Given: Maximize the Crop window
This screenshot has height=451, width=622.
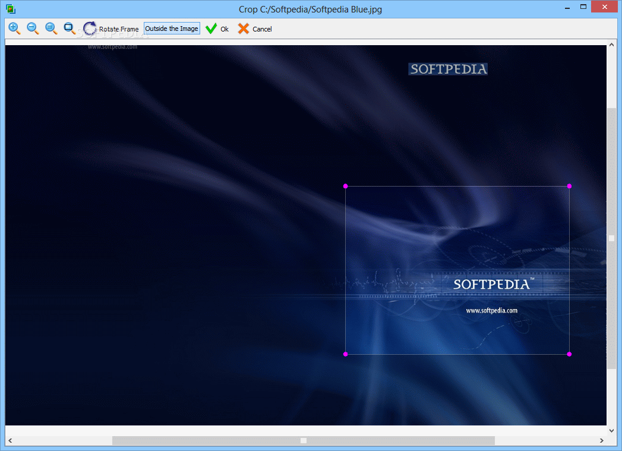Looking at the screenshot, I should pyautogui.click(x=583, y=7).
